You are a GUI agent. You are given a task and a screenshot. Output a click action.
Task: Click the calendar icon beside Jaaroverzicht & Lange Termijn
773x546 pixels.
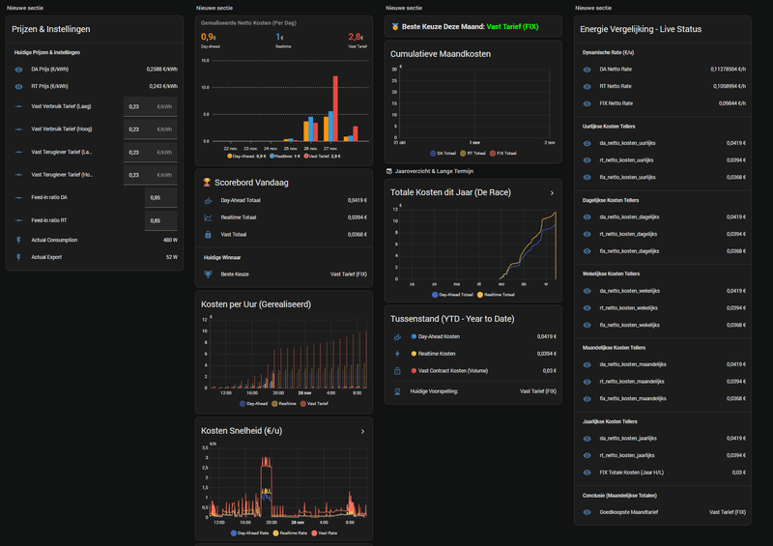pyautogui.click(x=389, y=171)
